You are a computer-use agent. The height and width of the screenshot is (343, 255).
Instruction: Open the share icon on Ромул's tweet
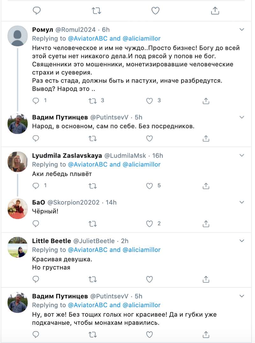[206, 101]
